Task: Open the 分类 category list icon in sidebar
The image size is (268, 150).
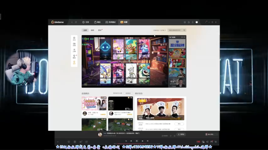Action: click(74, 51)
